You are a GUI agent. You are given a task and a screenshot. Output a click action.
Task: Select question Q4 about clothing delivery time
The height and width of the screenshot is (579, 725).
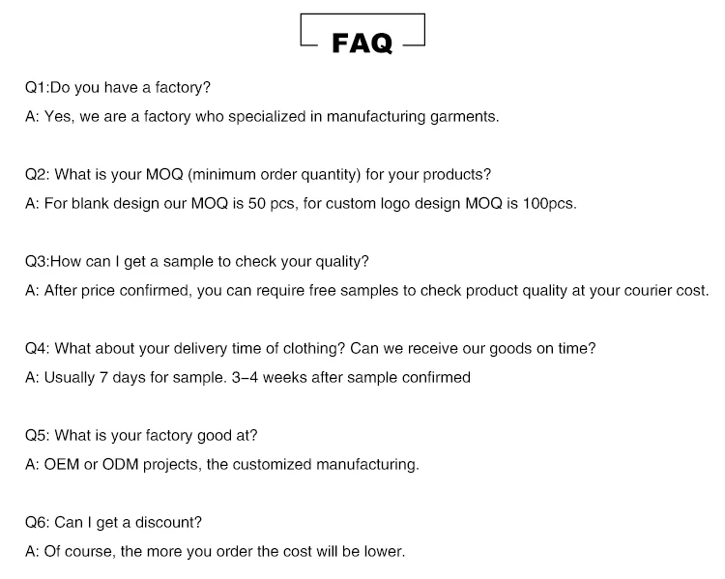click(x=310, y=349)
